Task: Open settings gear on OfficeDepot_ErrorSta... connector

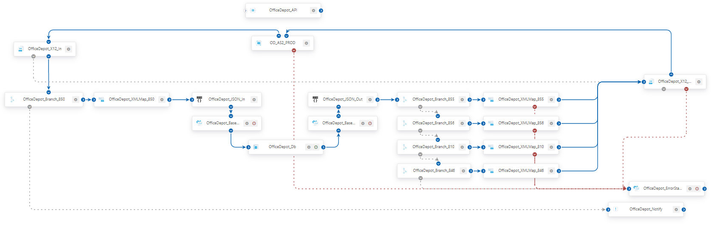Action: (x=690, y=189)
